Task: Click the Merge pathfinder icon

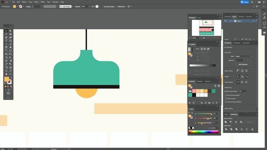Action: coord(237,129)
